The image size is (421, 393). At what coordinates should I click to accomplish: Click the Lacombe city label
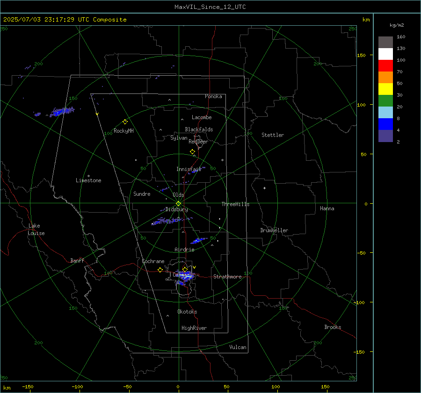click(x=202, y=117)
